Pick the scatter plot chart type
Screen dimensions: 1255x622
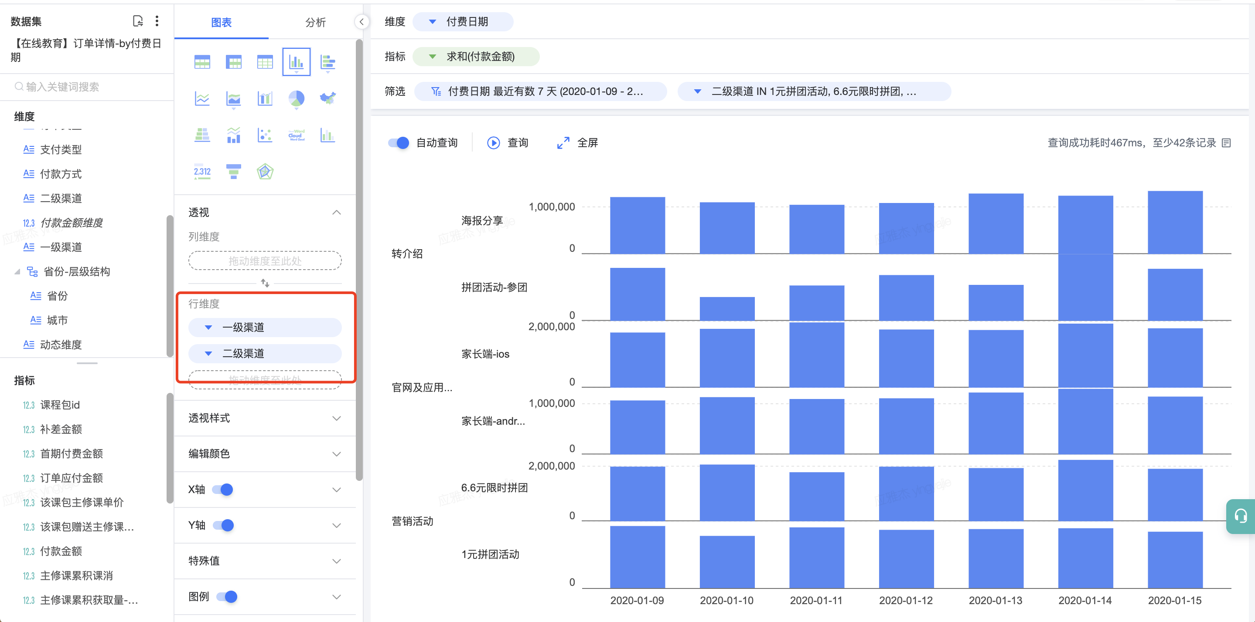click(x=265, y=135)
